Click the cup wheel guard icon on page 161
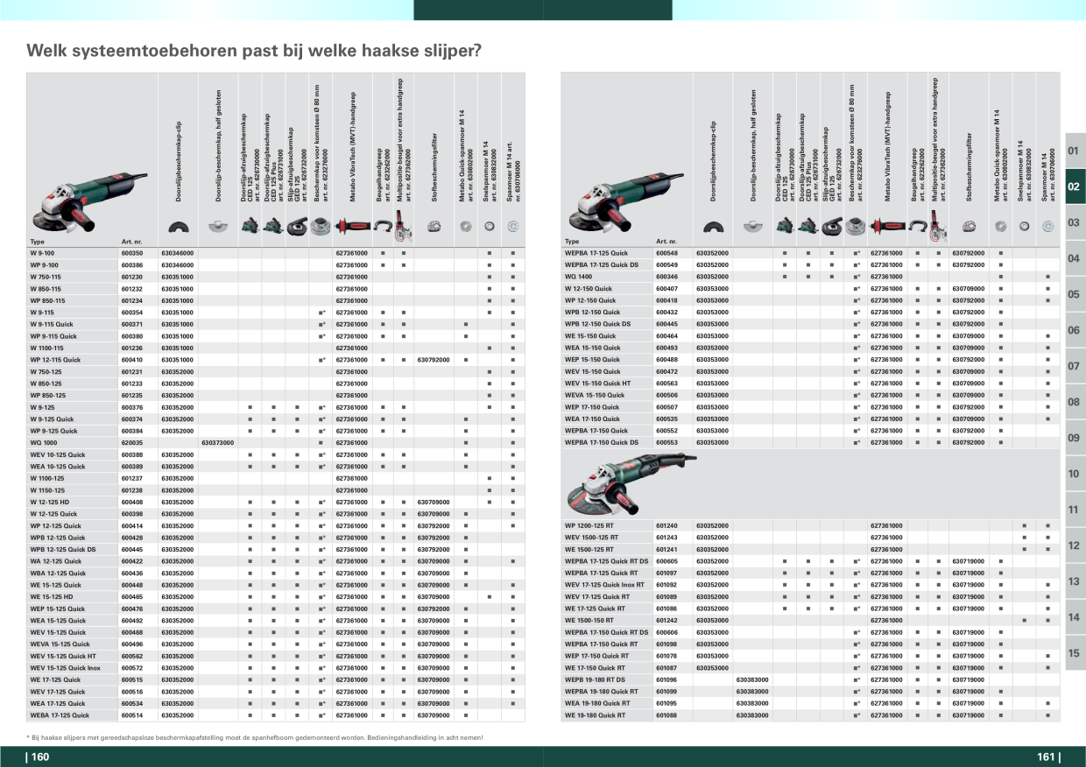The image size is (1086, 767). (857, 226)
